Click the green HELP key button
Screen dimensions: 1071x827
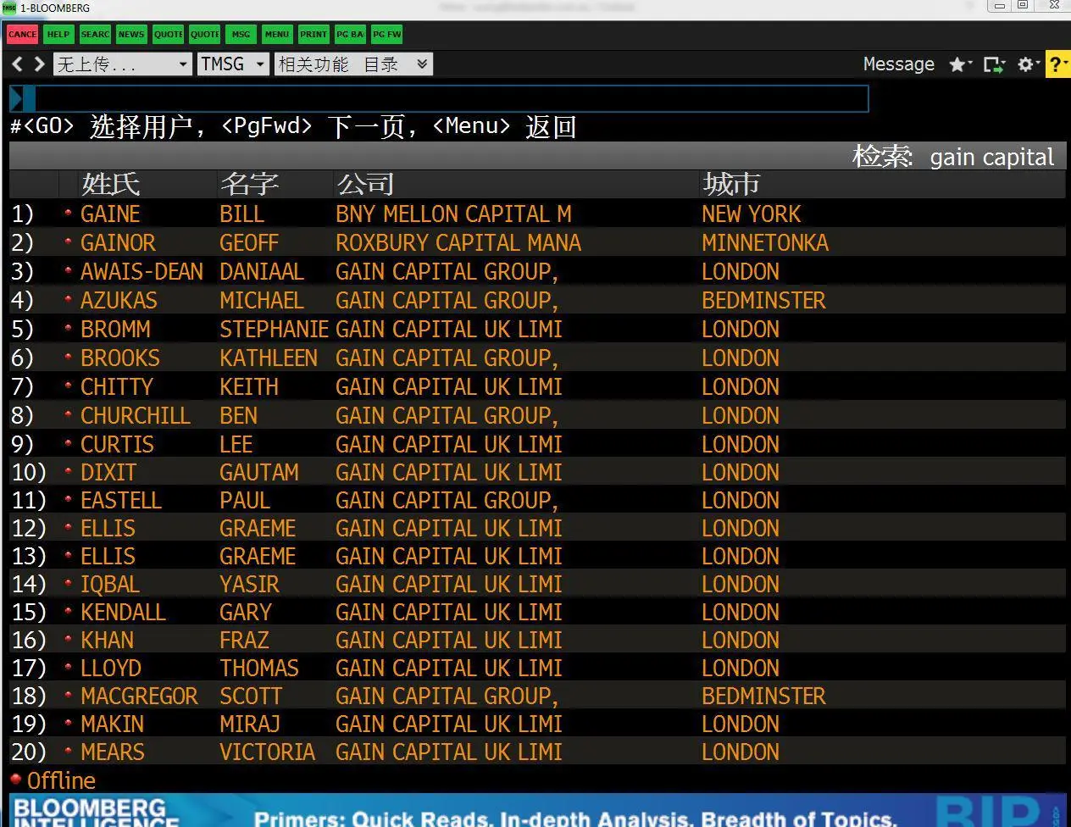click(x=58, y=34)
